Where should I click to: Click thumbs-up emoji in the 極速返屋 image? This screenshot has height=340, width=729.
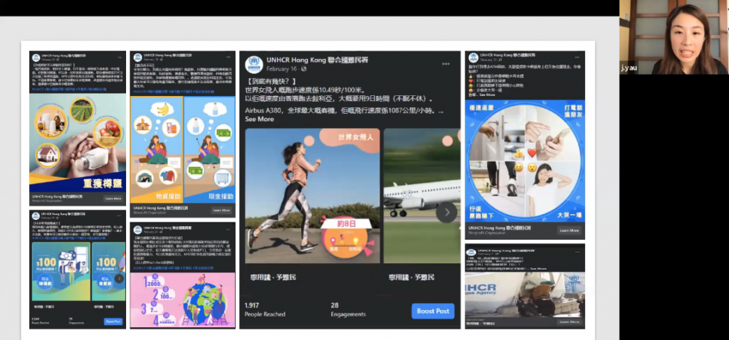(519, 153)
